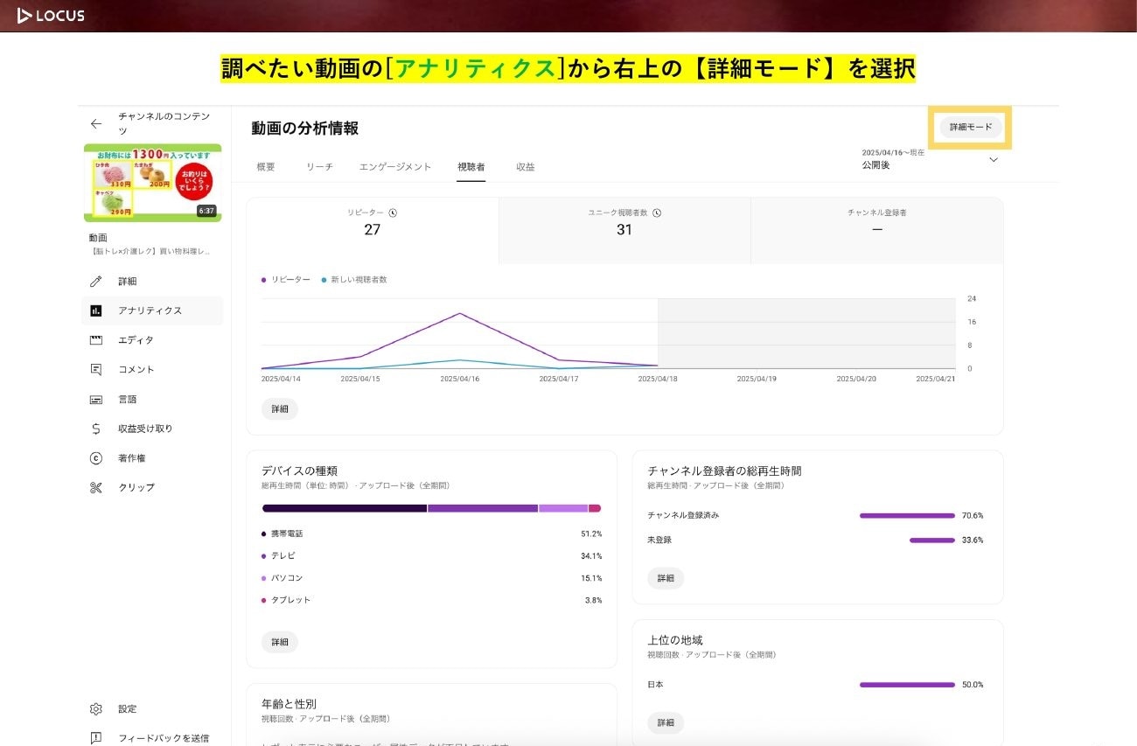Viewport: 1137px width, 746px height.
Task: Click the 収益受け取り dollar icon
Action: click(x=96, y=429)
